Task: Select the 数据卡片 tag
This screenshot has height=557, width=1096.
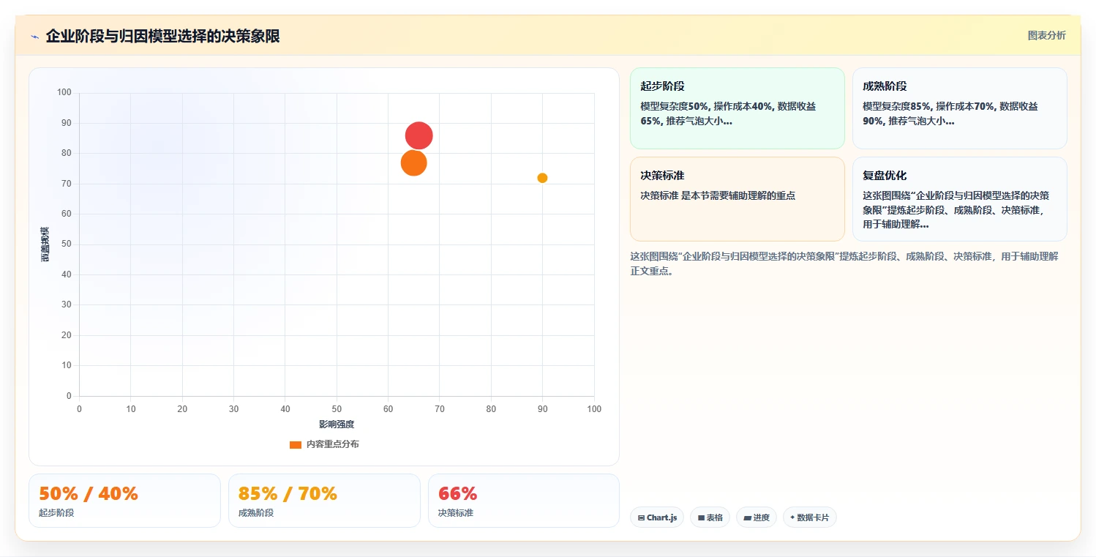Action: pyautogui.click(x=809, y=517)
